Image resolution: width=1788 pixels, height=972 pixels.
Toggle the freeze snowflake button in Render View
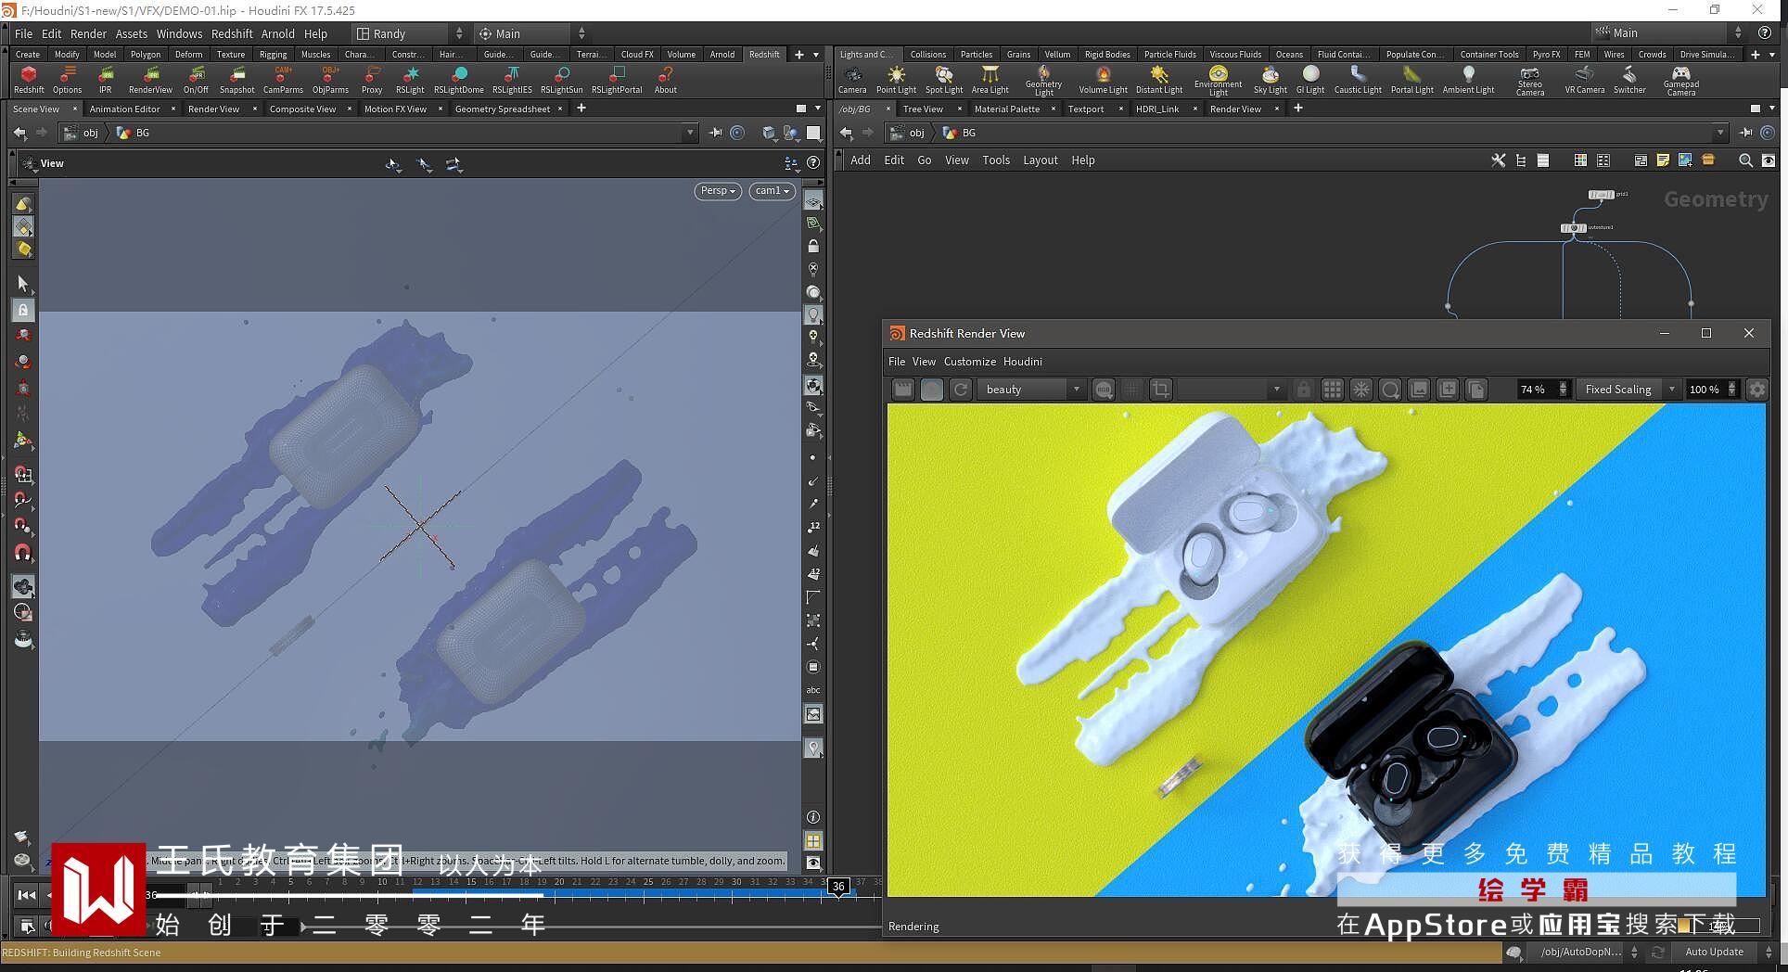(x=1361, y=390)
